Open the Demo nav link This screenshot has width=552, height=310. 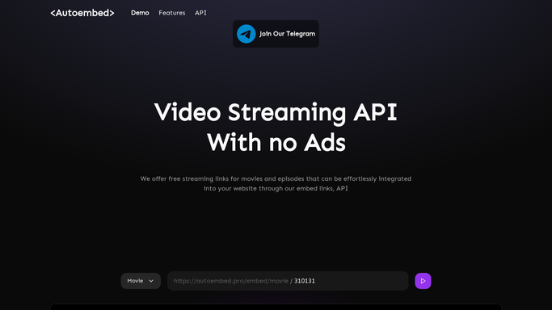(x=140, y=13)
